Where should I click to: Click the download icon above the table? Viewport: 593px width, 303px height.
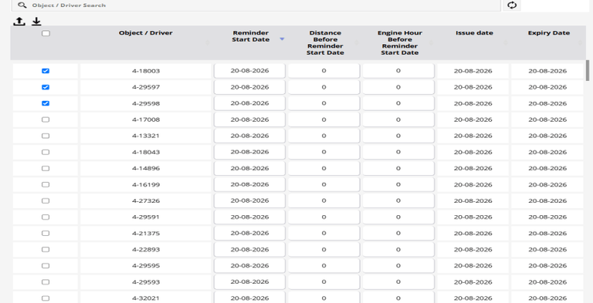pyautogui.click(x=36, y=22)
